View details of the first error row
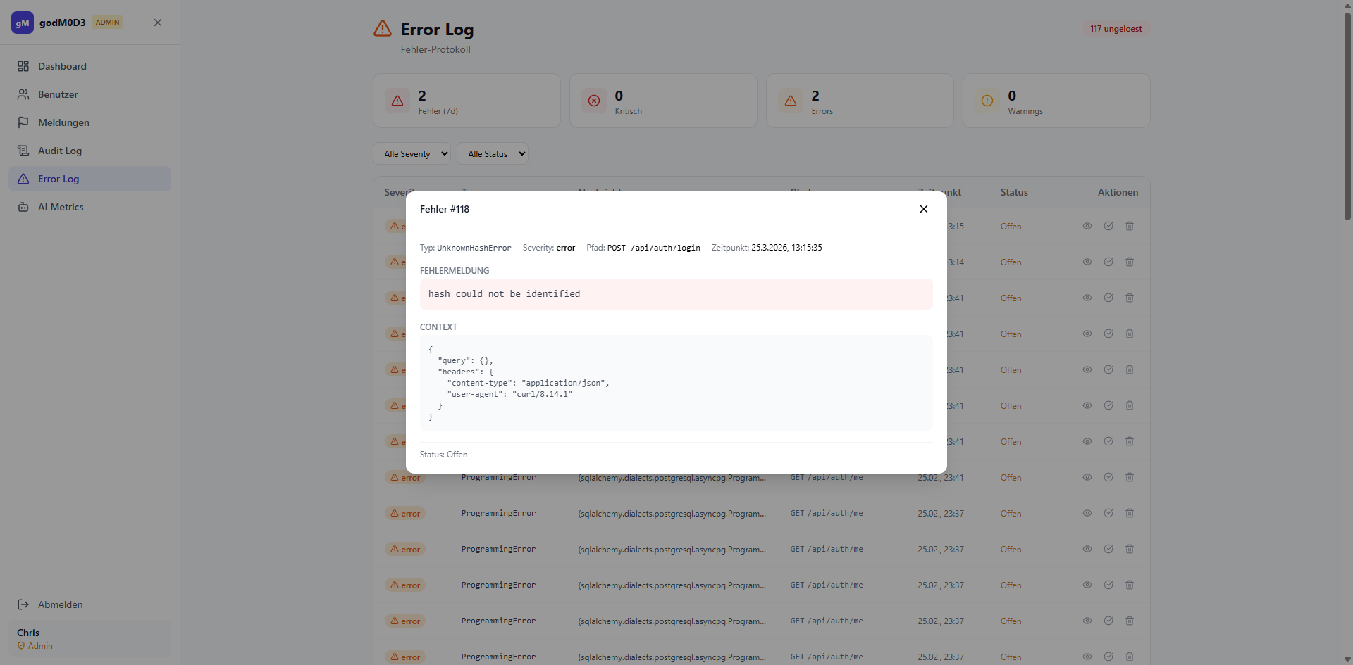Screen dimensions: 1353x665 (x=1087, y=227)
